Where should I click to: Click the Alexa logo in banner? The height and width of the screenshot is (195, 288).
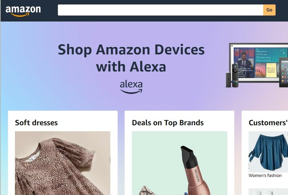(x=131, y=87)
